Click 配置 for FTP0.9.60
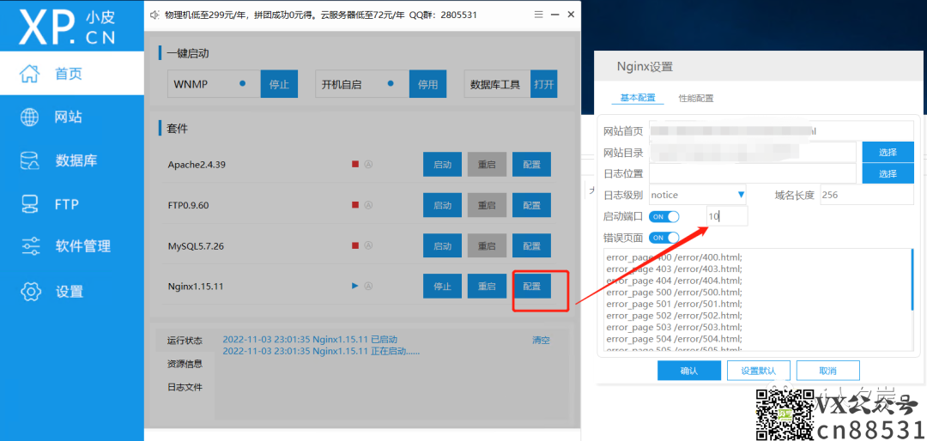927x441 pixels. click(x=531, y=205)
